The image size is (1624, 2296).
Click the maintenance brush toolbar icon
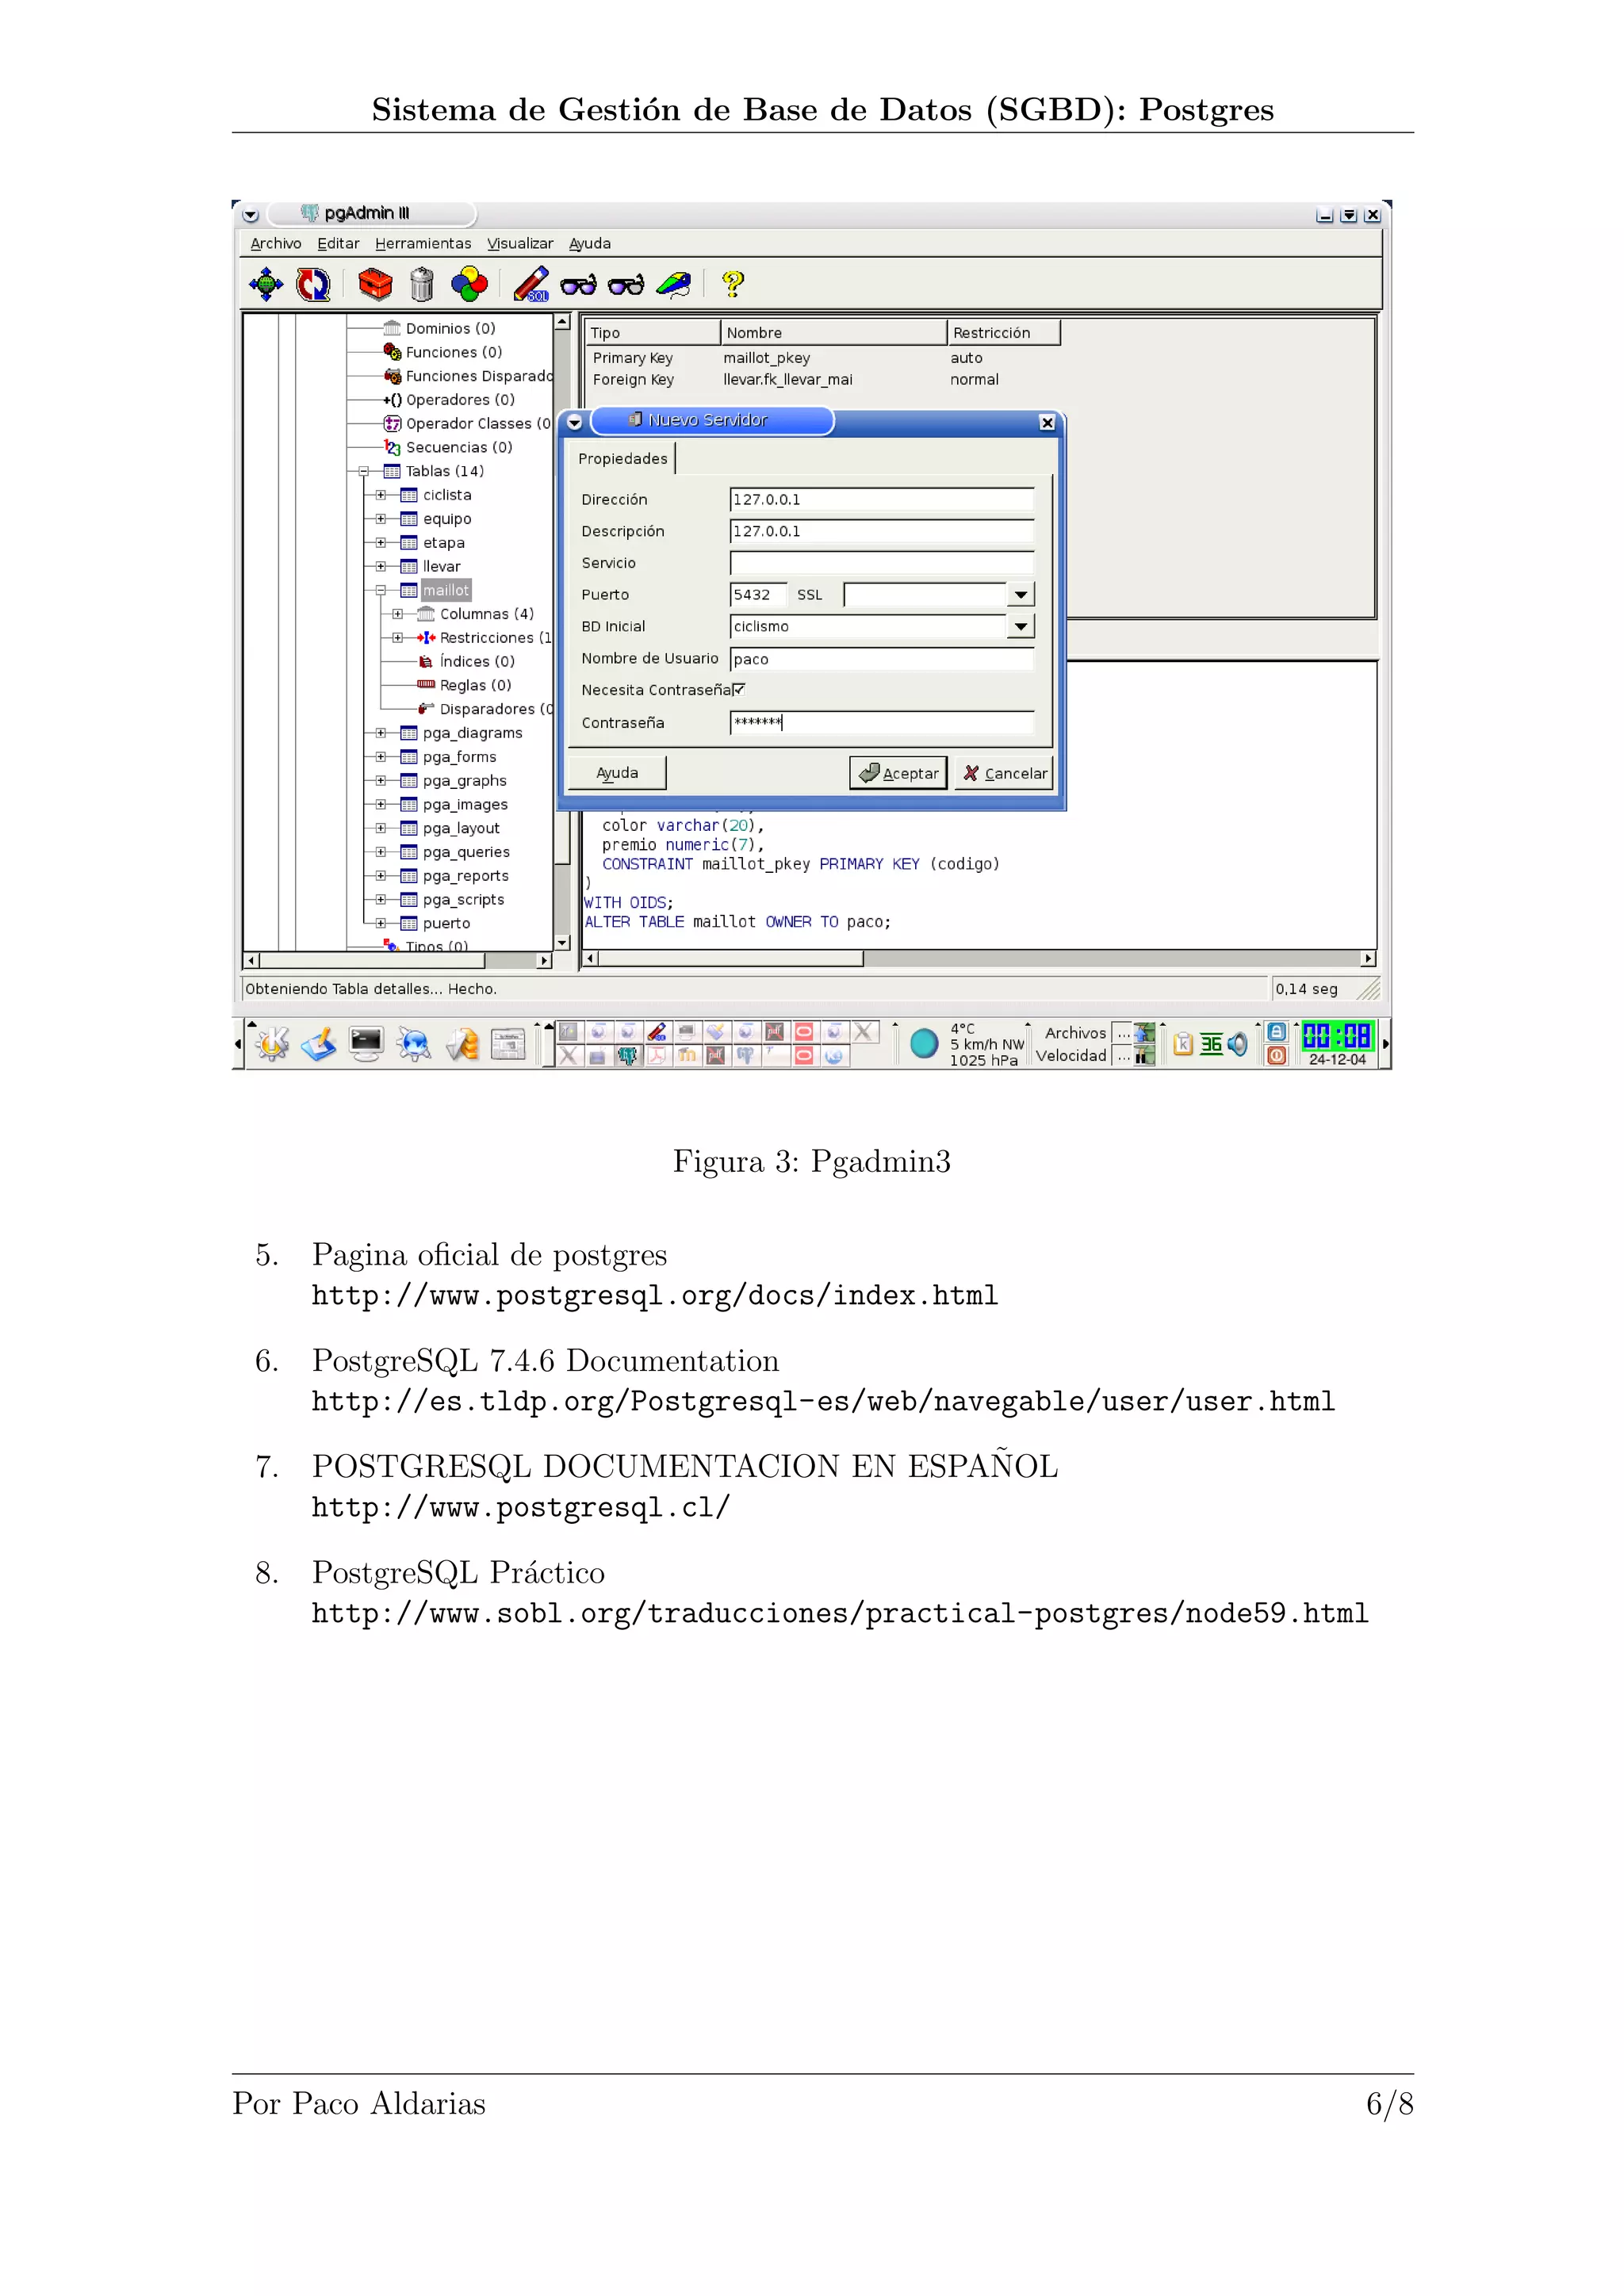pyautogui.click(x=674, y=285)
